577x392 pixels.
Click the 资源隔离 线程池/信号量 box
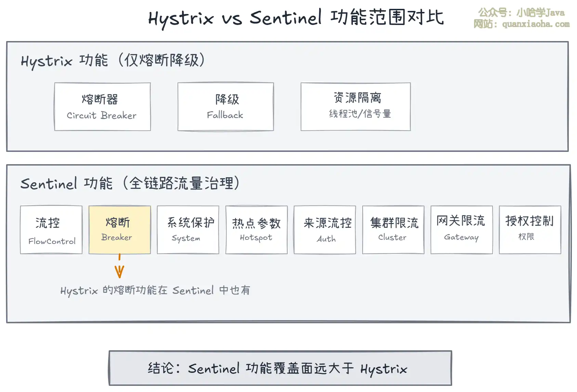(355, 106)
